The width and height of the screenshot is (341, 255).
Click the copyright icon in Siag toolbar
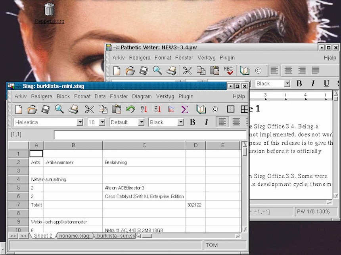[x=215, y=110]
